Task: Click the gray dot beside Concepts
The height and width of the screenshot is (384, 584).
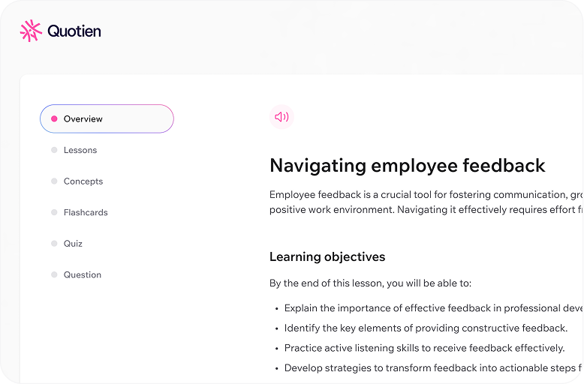Action: 54,181
